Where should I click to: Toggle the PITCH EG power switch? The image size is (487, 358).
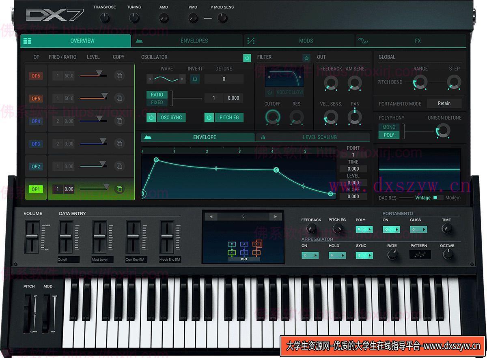click(209, 118)
